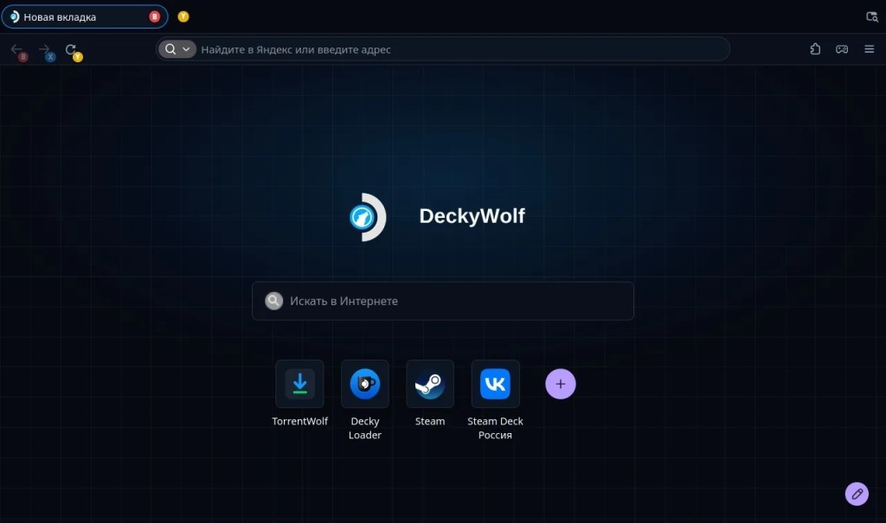Image resolution: width=886 pixels, height=523 pixels.
Task: Open the TorrentWolf shortcut
Action: tap(299, 384)
